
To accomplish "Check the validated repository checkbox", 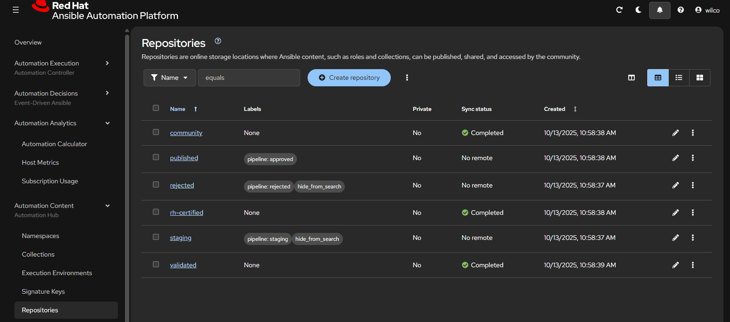I will pyautogui.click(x=156, y=264).
